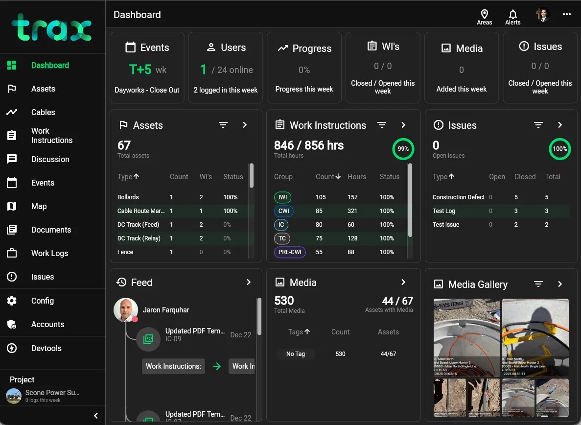Click the filter icon in Assets panel
Image resolution: width=581 pixels, height=425 pixels.
click(x=223, y=125)
